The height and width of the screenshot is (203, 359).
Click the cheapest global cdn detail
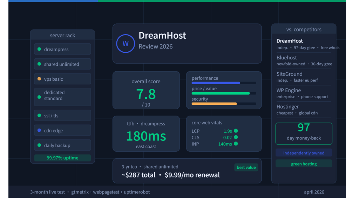(x=297, y=113)
